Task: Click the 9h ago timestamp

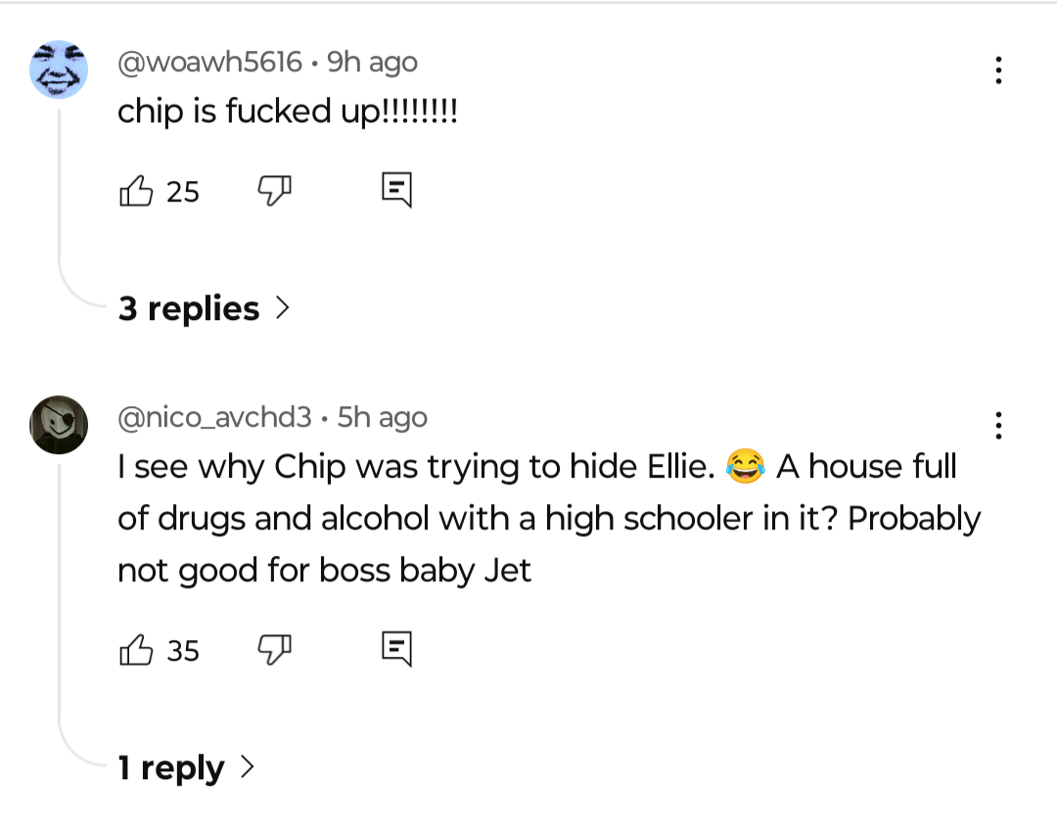Action: (372, 62)
